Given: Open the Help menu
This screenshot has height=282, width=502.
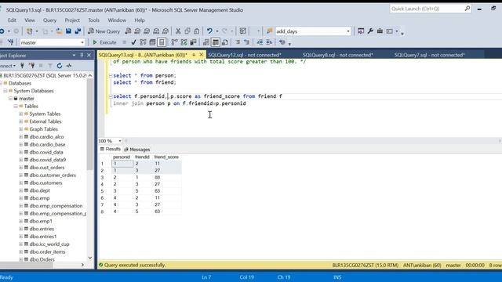Looking at the screenshot, I should point(140,20).
